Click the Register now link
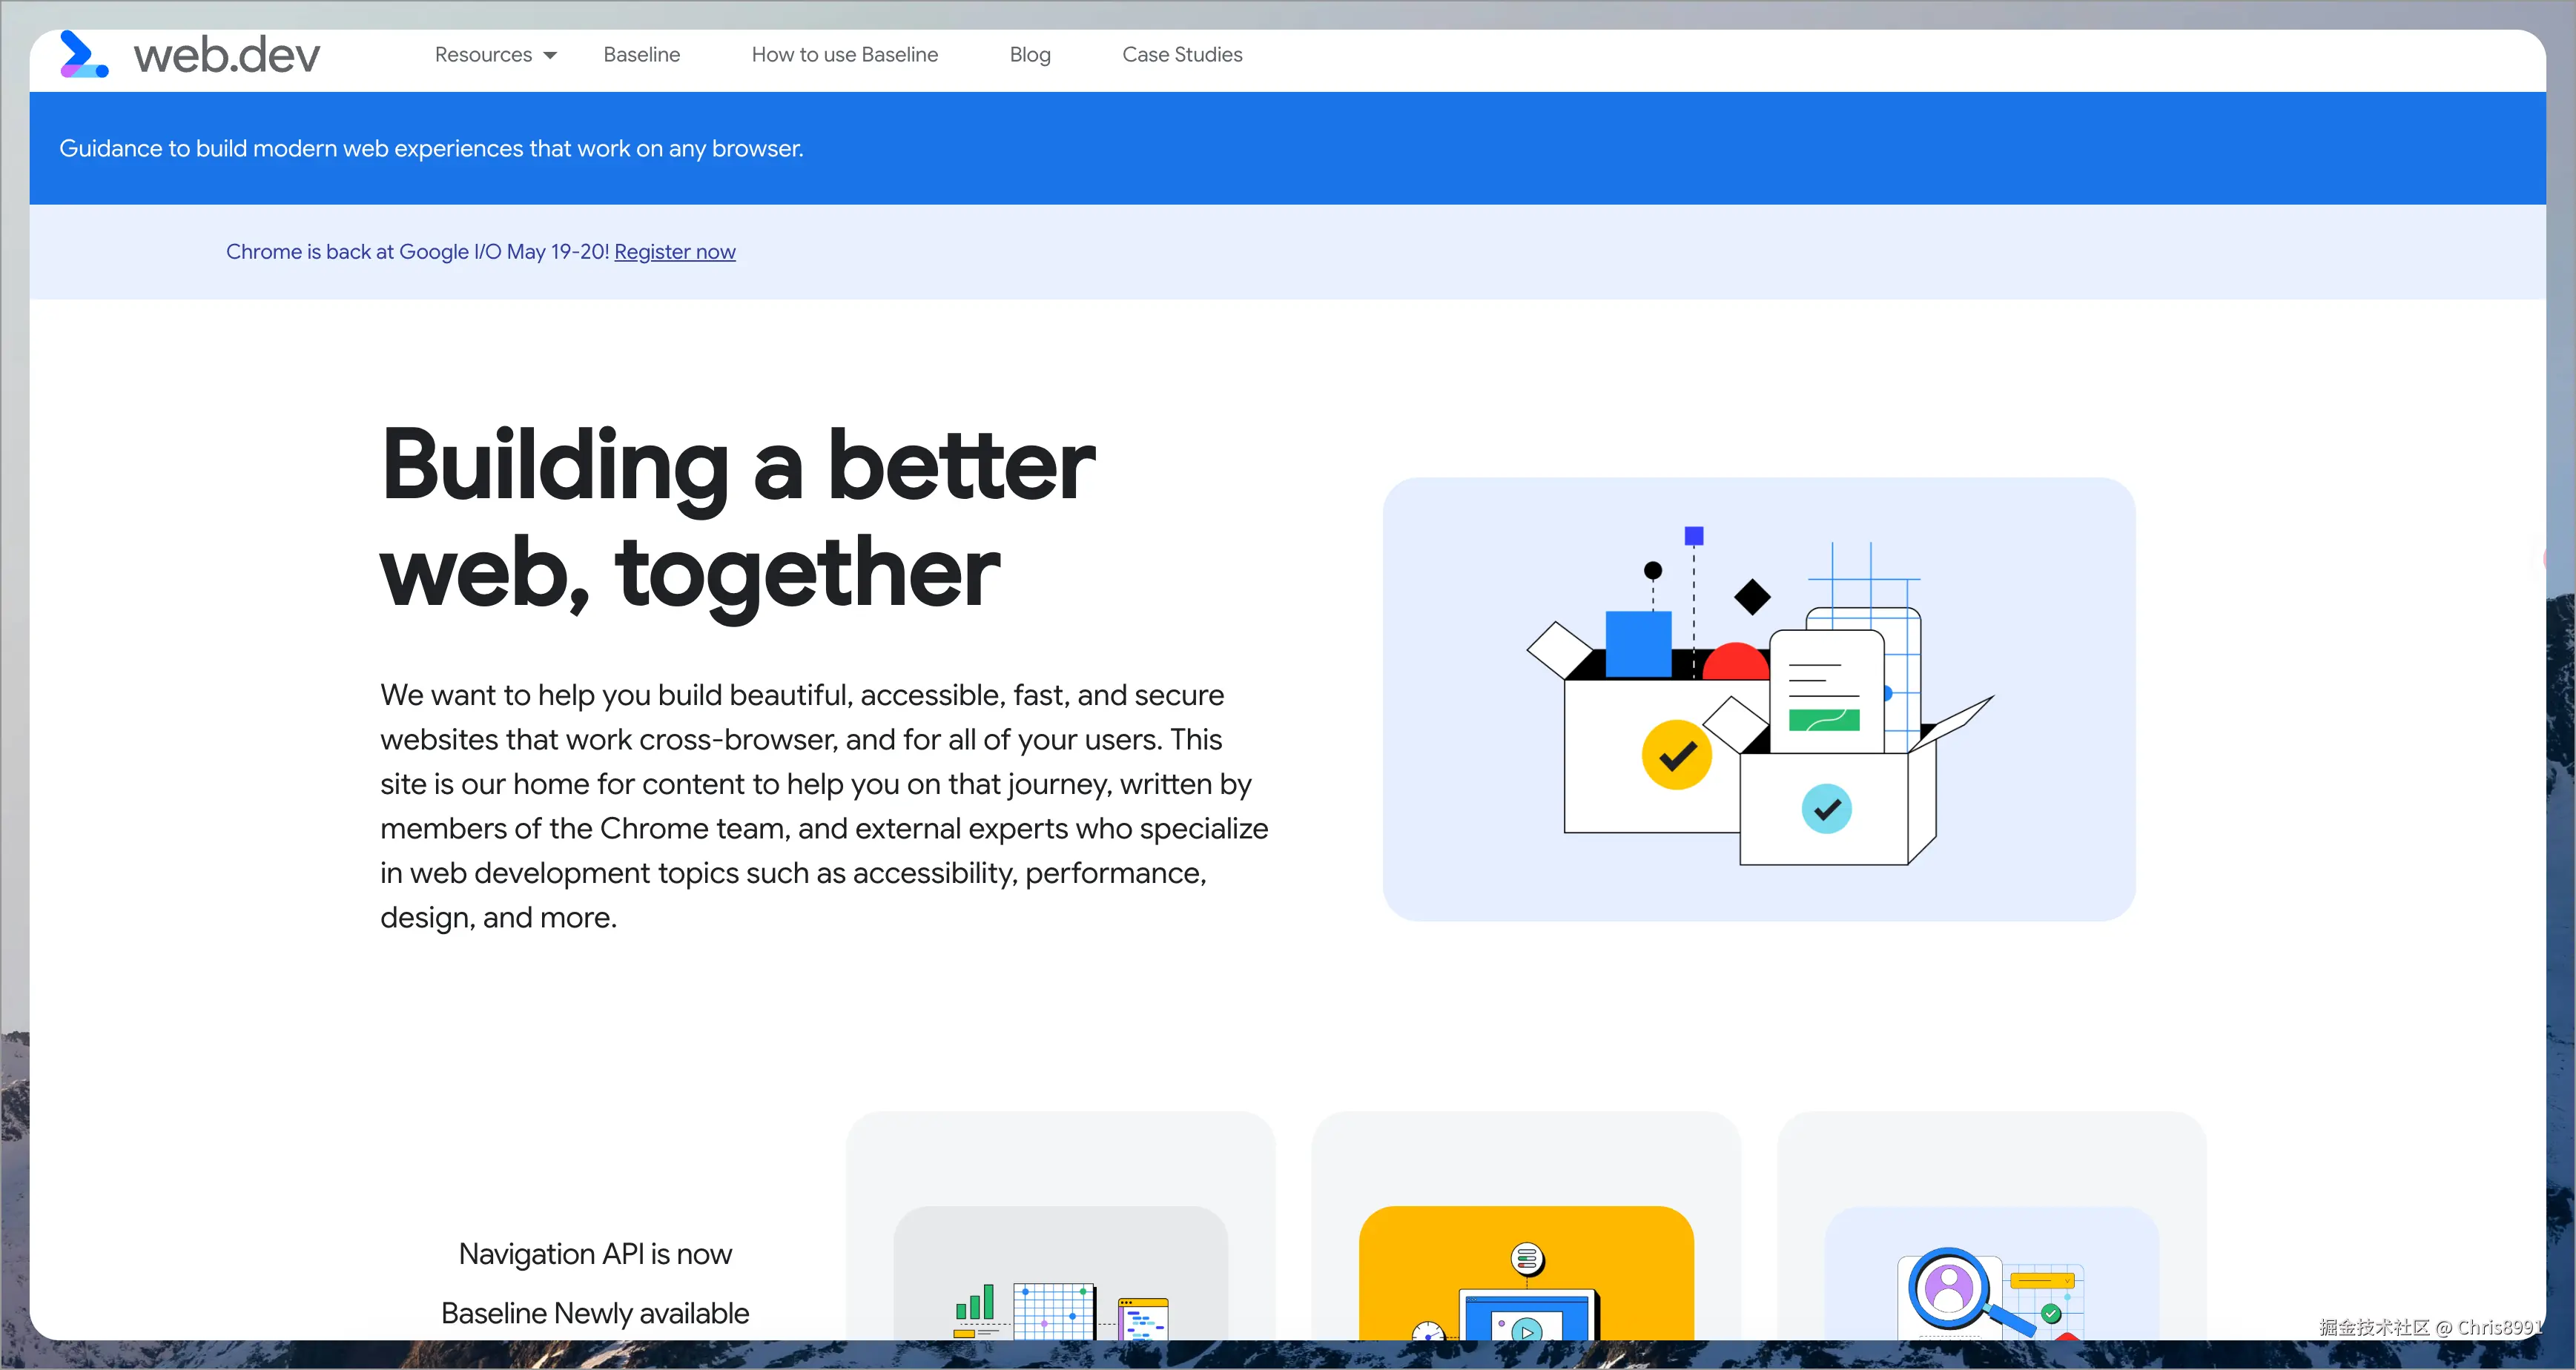This screenshot has height=1370, width=2576. [674, 252]
